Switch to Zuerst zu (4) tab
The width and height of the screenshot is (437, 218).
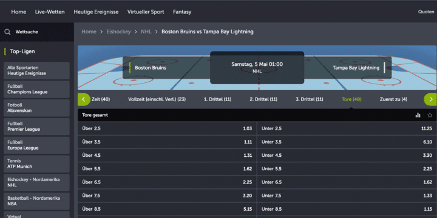(393, 99)
